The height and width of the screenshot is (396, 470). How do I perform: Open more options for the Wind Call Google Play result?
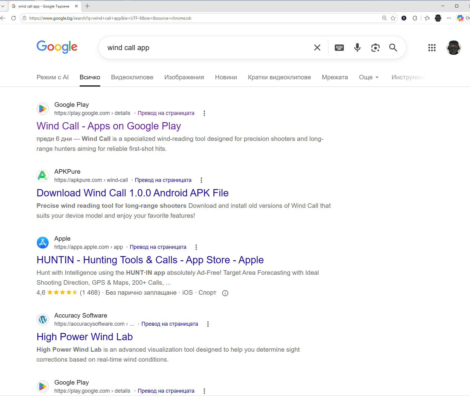click(x=204, y=113)
